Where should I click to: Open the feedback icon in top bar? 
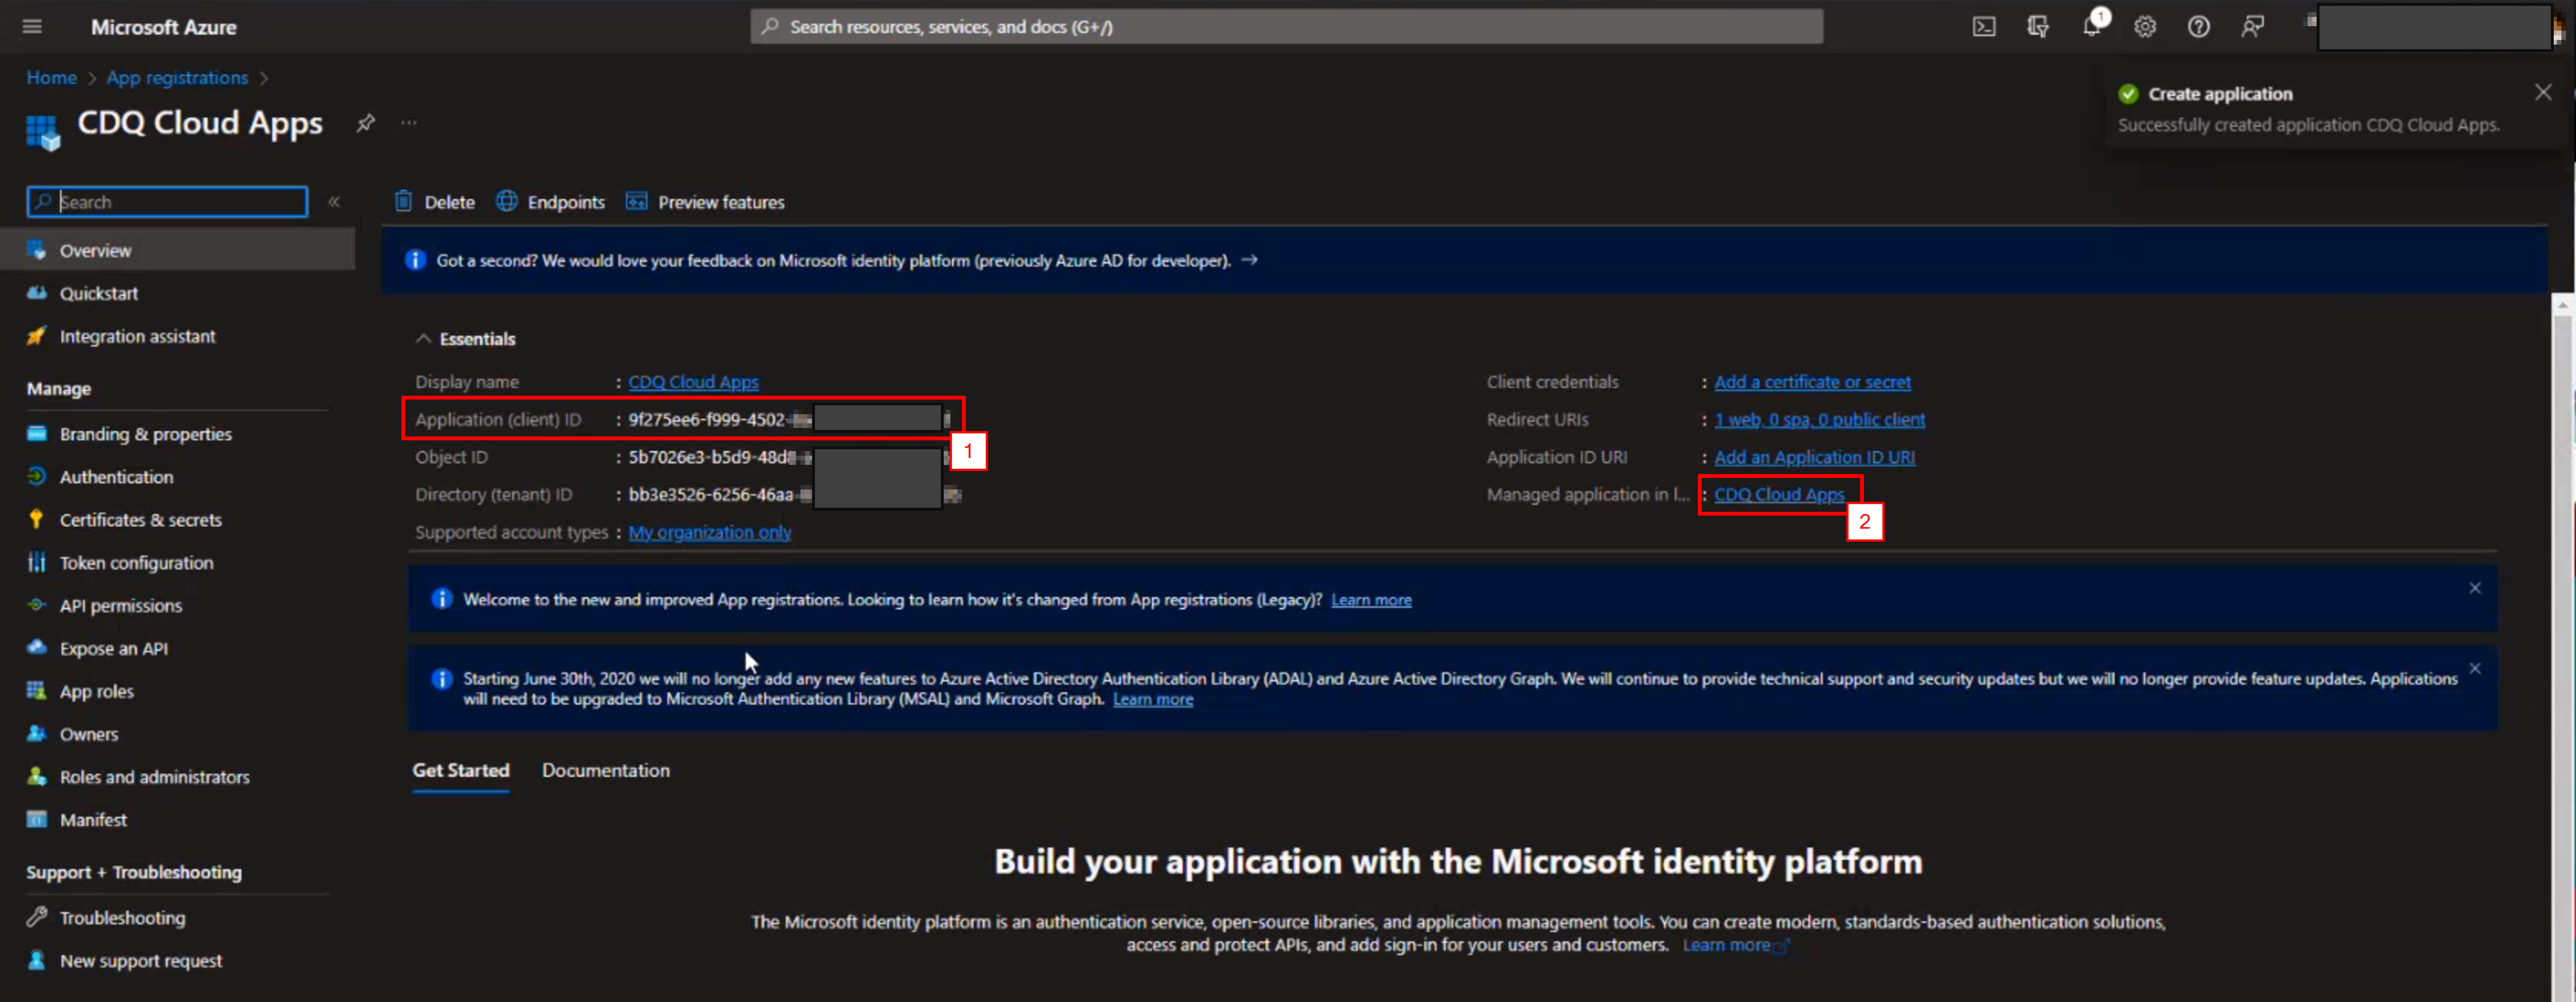pos(2252,27)
